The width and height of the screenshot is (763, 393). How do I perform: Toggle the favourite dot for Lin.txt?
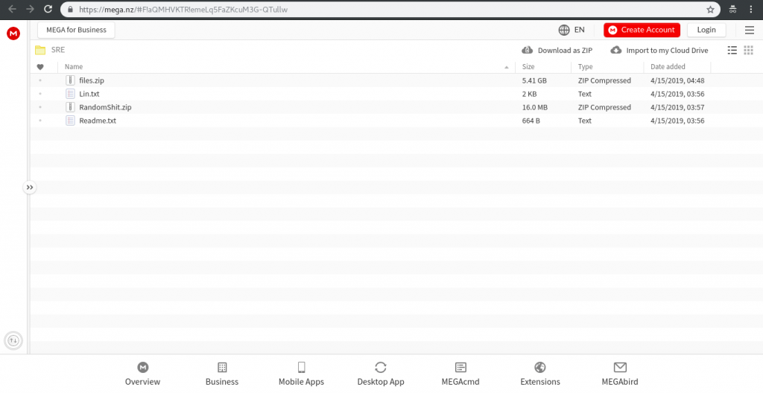pos(40,94)
